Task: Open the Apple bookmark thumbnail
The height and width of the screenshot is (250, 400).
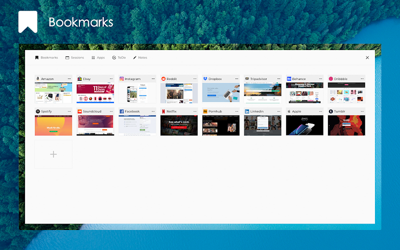Action: point(304,125)
